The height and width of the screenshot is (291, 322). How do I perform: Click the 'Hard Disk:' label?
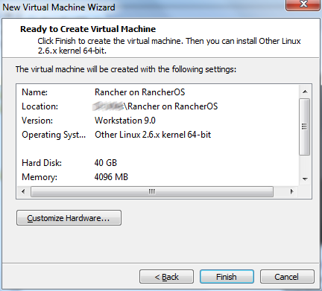coord(42,163)
